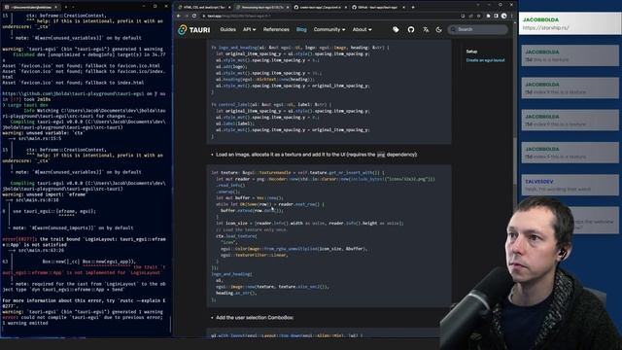Click the language translate icon in Tauri header
The height and width of the screenshot is (350, 622).
point(426,30)
